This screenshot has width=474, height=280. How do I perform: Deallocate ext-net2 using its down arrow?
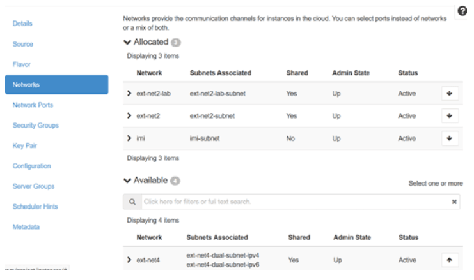click(450, 116)
